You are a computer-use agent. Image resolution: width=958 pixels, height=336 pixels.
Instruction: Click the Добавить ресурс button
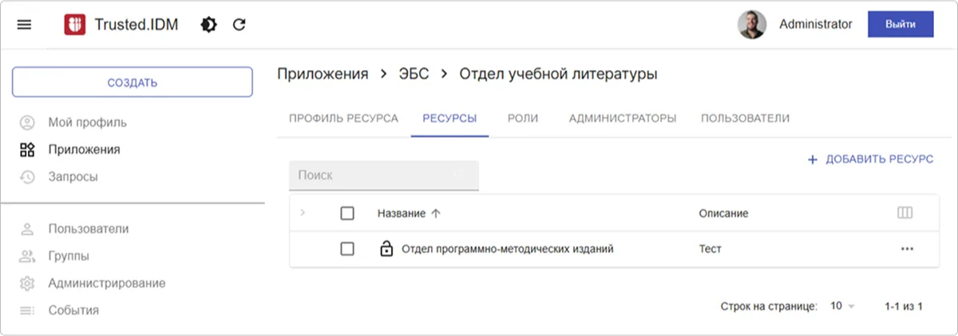tap(870, 159)
